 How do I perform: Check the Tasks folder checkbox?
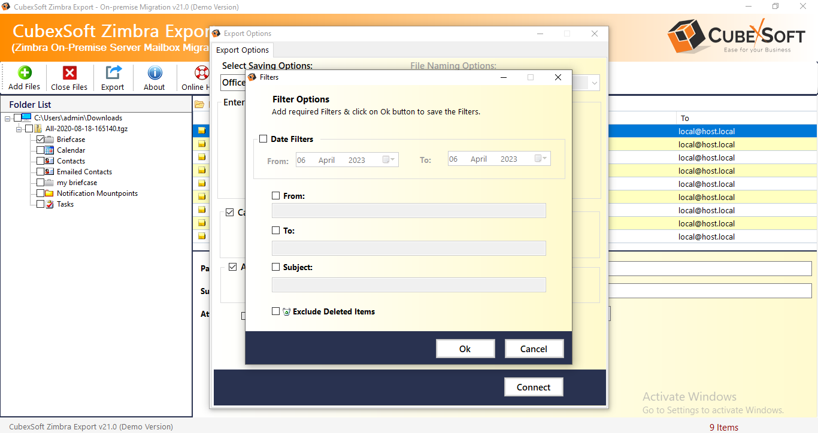pyautogui.click(x=41, y=204)
